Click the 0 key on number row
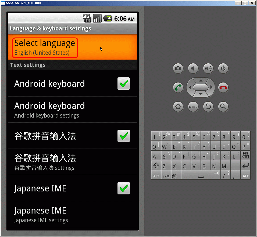 click(x=245, y=136)
